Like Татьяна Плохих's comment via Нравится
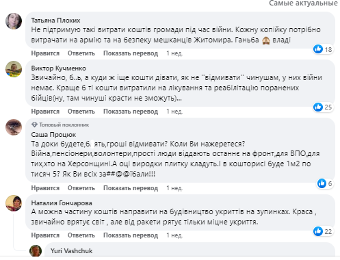 (x=45, y=53)
